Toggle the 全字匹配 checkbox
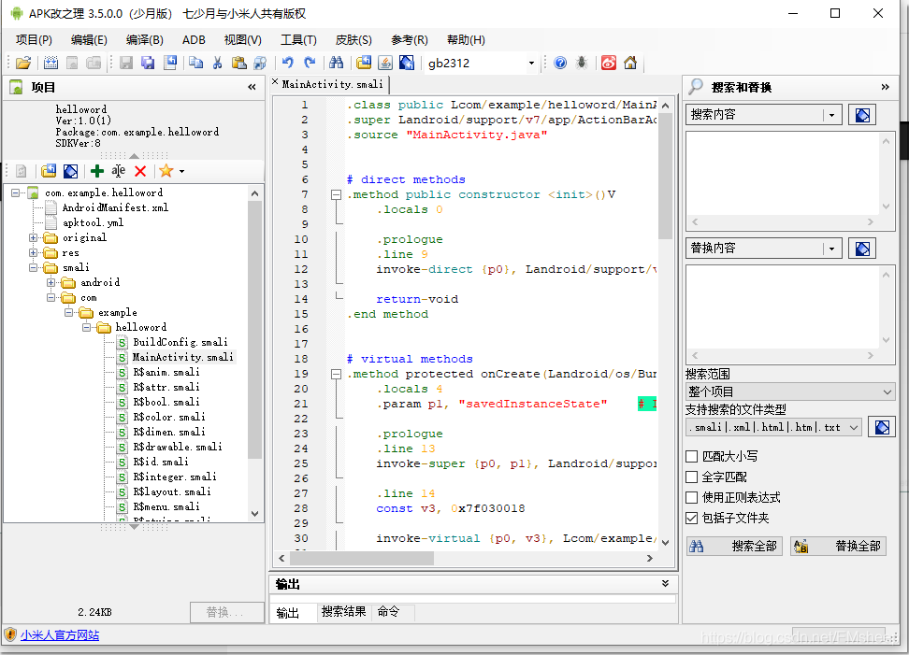 (x=692, y=477)
